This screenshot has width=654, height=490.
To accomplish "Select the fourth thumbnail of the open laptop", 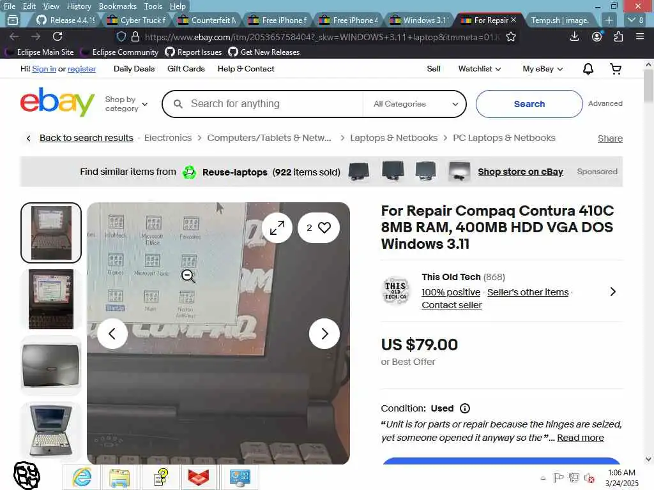I will (51, 431).
